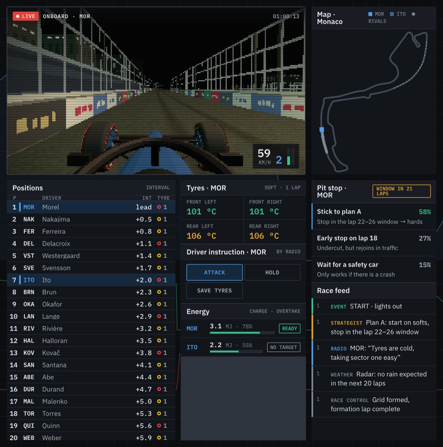Image resolution: width=443 pixels, height=447 pixels.
Task: Click the ITO energy charge bar
Action: point(236,352)
